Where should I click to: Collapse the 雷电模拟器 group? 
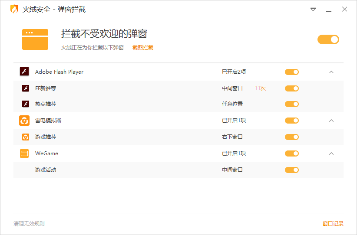tap(331, 121)
